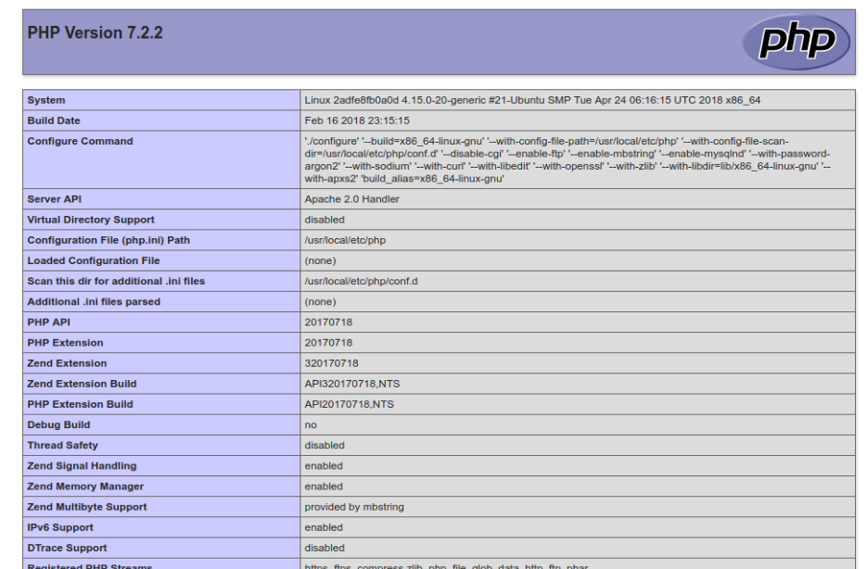Select Additional .ini files parsed '(none)' value
Viewport: 867px width, 569px height.
[x=320, y=301]
